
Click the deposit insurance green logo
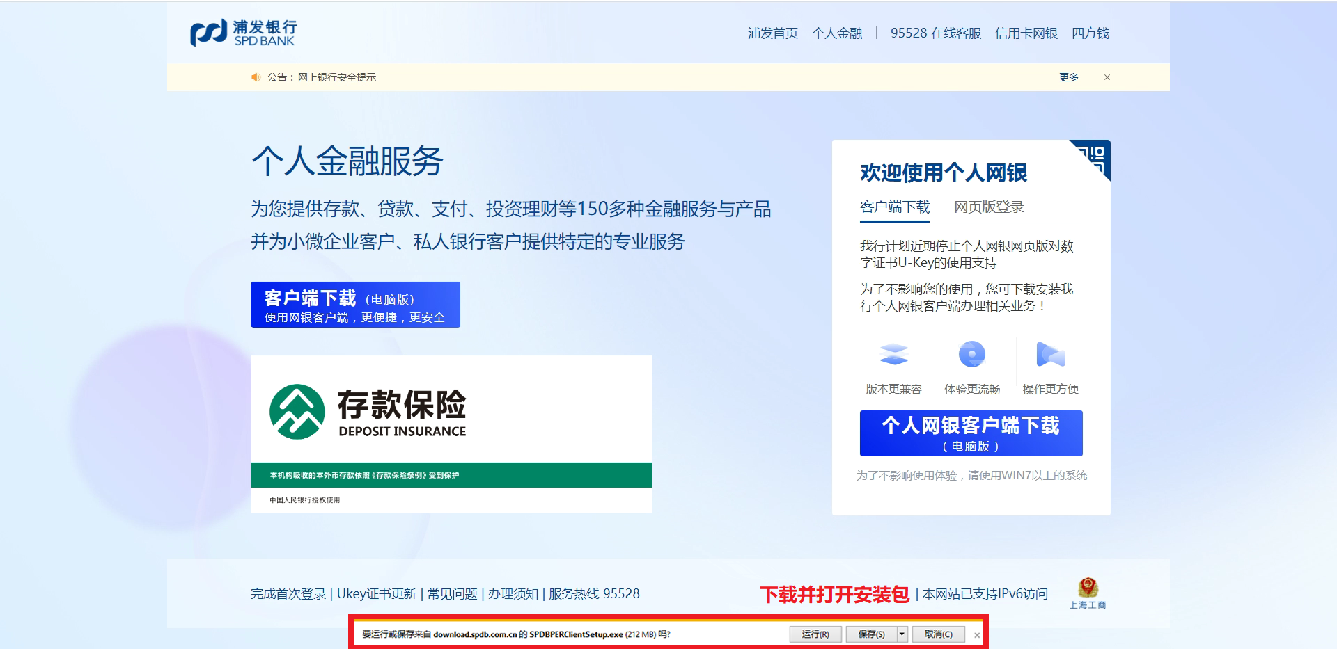[297, 412]
